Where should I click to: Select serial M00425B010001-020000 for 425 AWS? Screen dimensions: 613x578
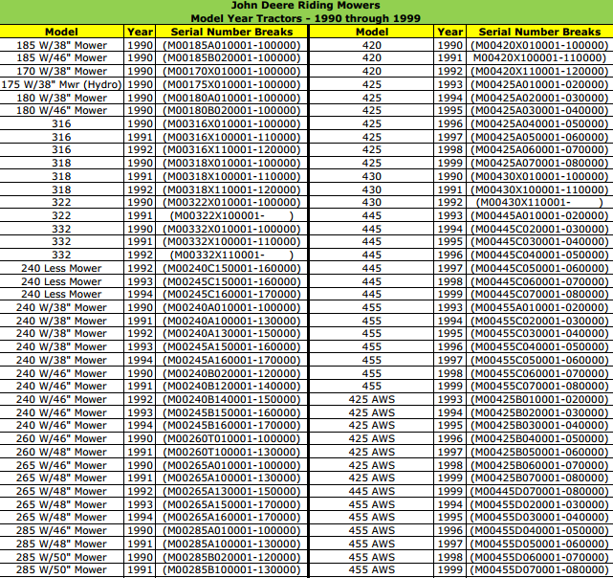coord(539,399)
